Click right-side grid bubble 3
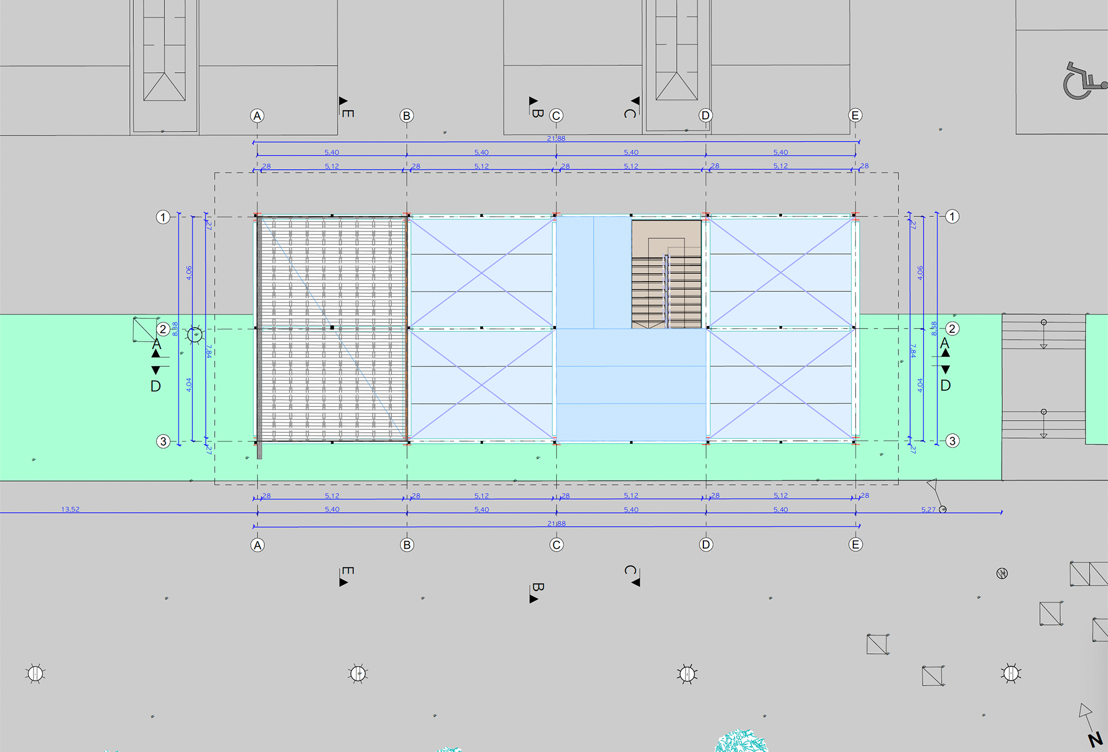Screen dimensions: 1108x752 [952, 441]
